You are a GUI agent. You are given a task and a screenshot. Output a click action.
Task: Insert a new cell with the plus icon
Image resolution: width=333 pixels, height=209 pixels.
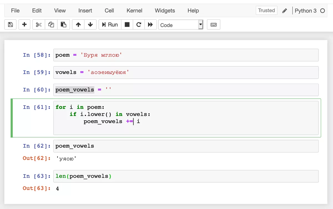click(24, 24)
